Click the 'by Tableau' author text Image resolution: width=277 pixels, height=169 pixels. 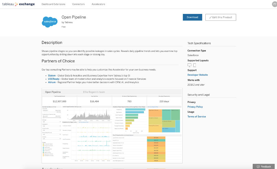pos(67,22)
